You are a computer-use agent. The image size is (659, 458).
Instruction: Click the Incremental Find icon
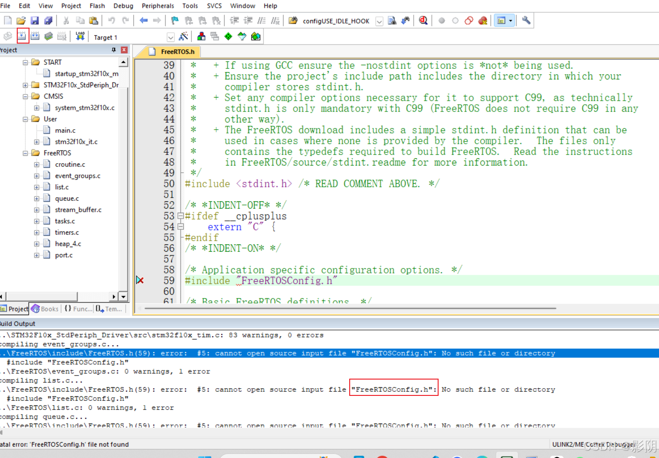[x=405, y=20]
